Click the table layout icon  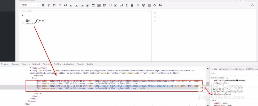point(160,5)
